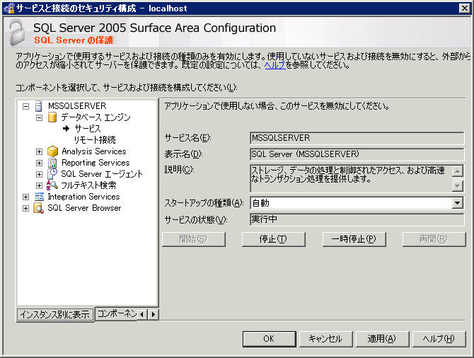Select the Analysis Services label
The width and height of the screenshot is (474, 358).
pyautogui.click(x=93, y=151)
